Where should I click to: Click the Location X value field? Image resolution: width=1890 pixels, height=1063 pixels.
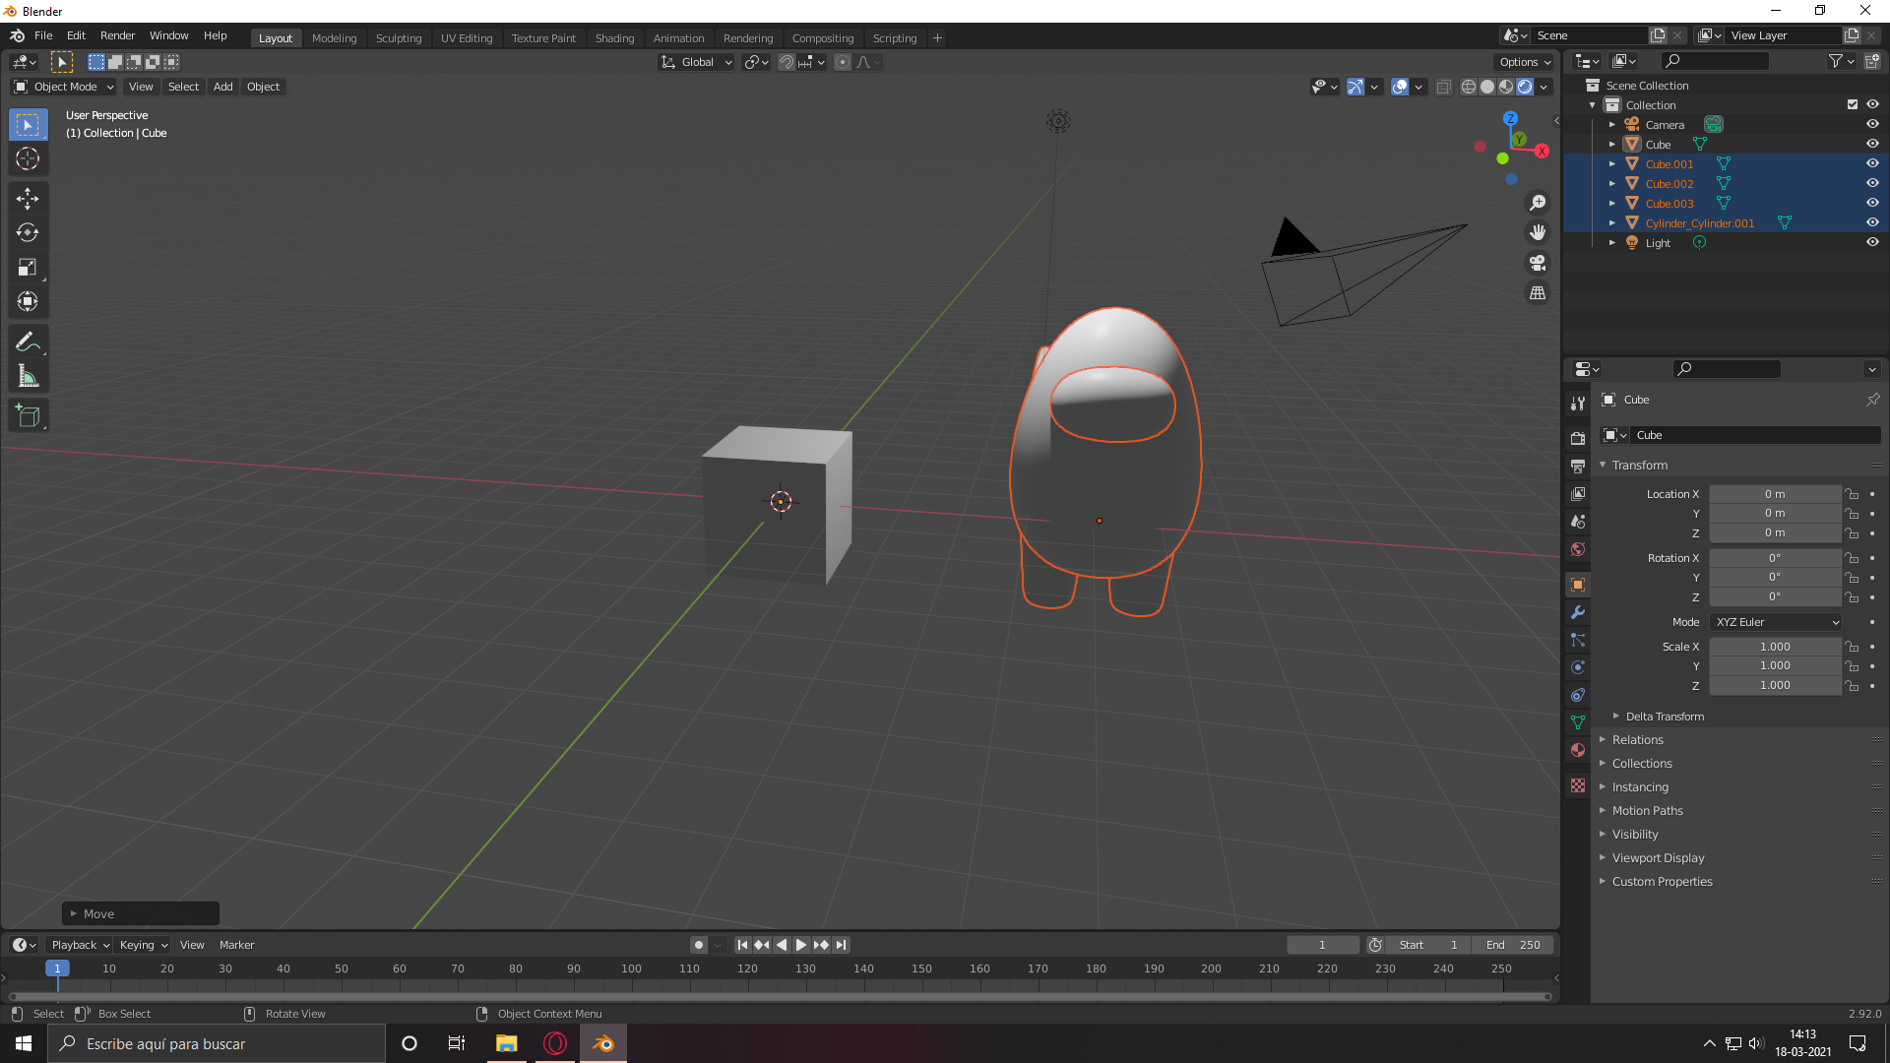[x=1774, y=494]
